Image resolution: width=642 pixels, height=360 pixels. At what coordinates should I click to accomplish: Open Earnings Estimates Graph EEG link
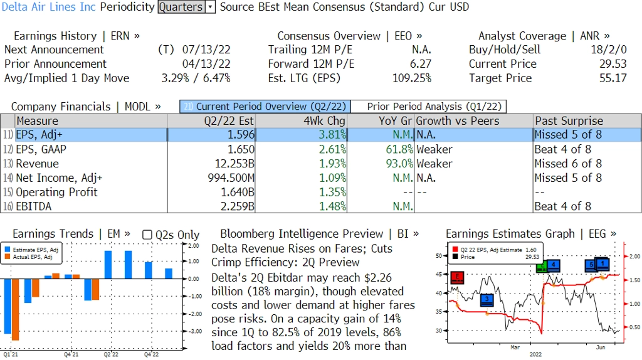531,234
